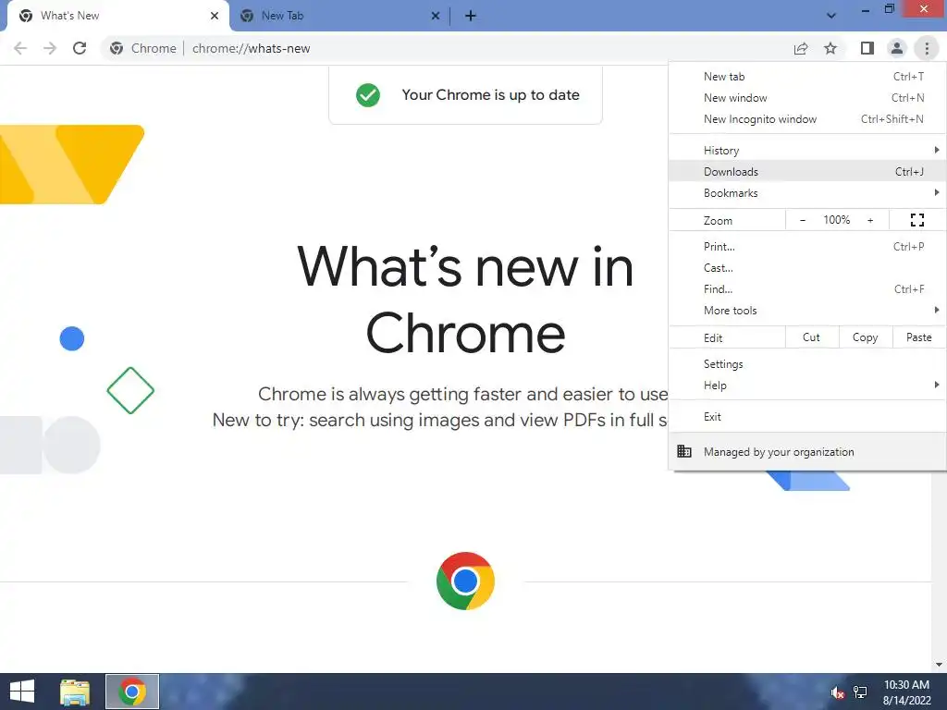Click the organization building icon

[x=684, y=451]
